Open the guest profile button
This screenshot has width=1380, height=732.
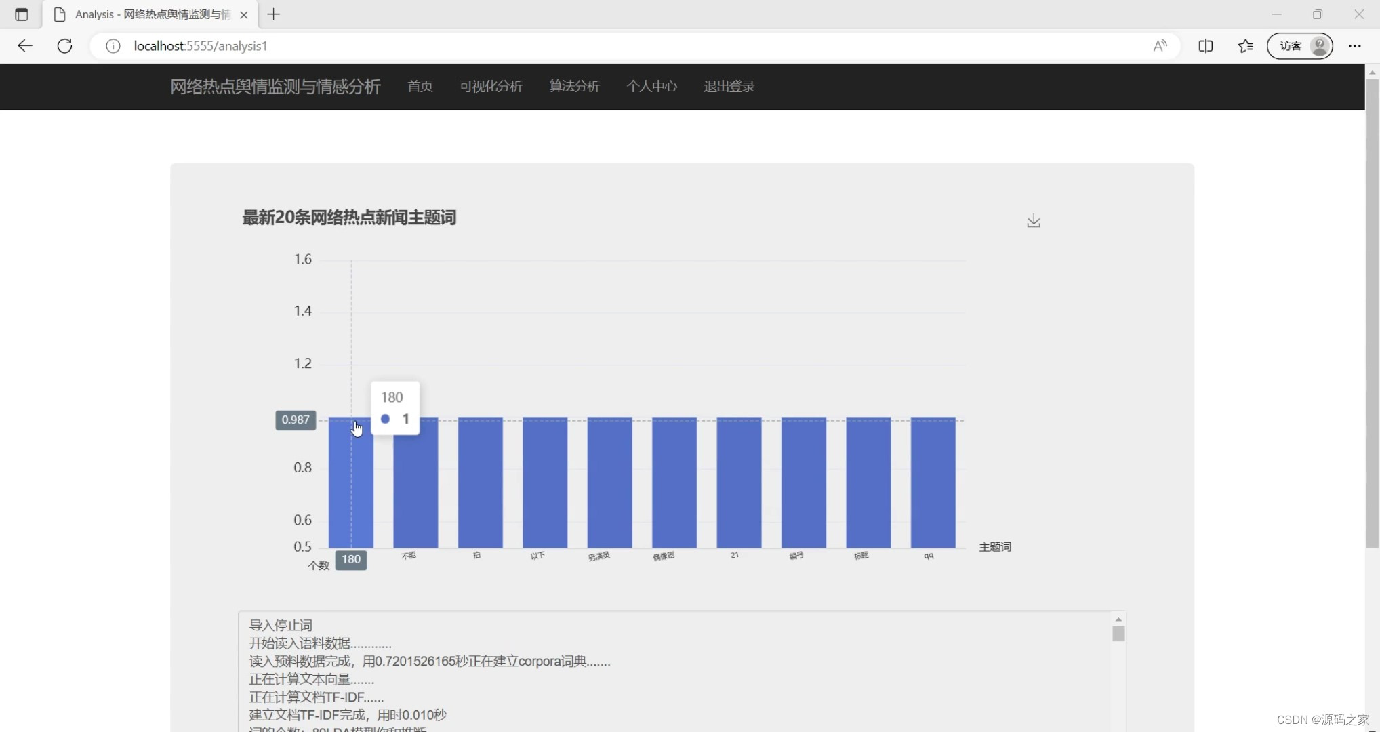[1299, 46]
